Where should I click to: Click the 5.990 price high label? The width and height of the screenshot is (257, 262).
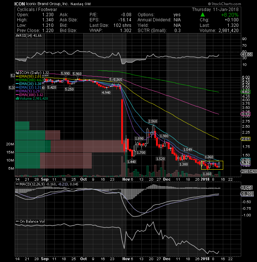click(x=65, y=74)
